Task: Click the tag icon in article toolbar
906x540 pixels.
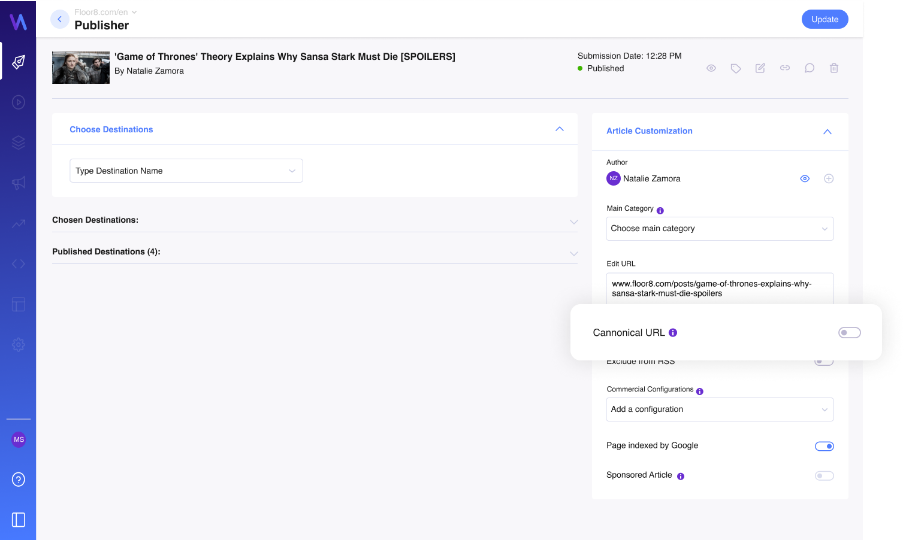Action: pyautogui.click(x=736, y=68)
